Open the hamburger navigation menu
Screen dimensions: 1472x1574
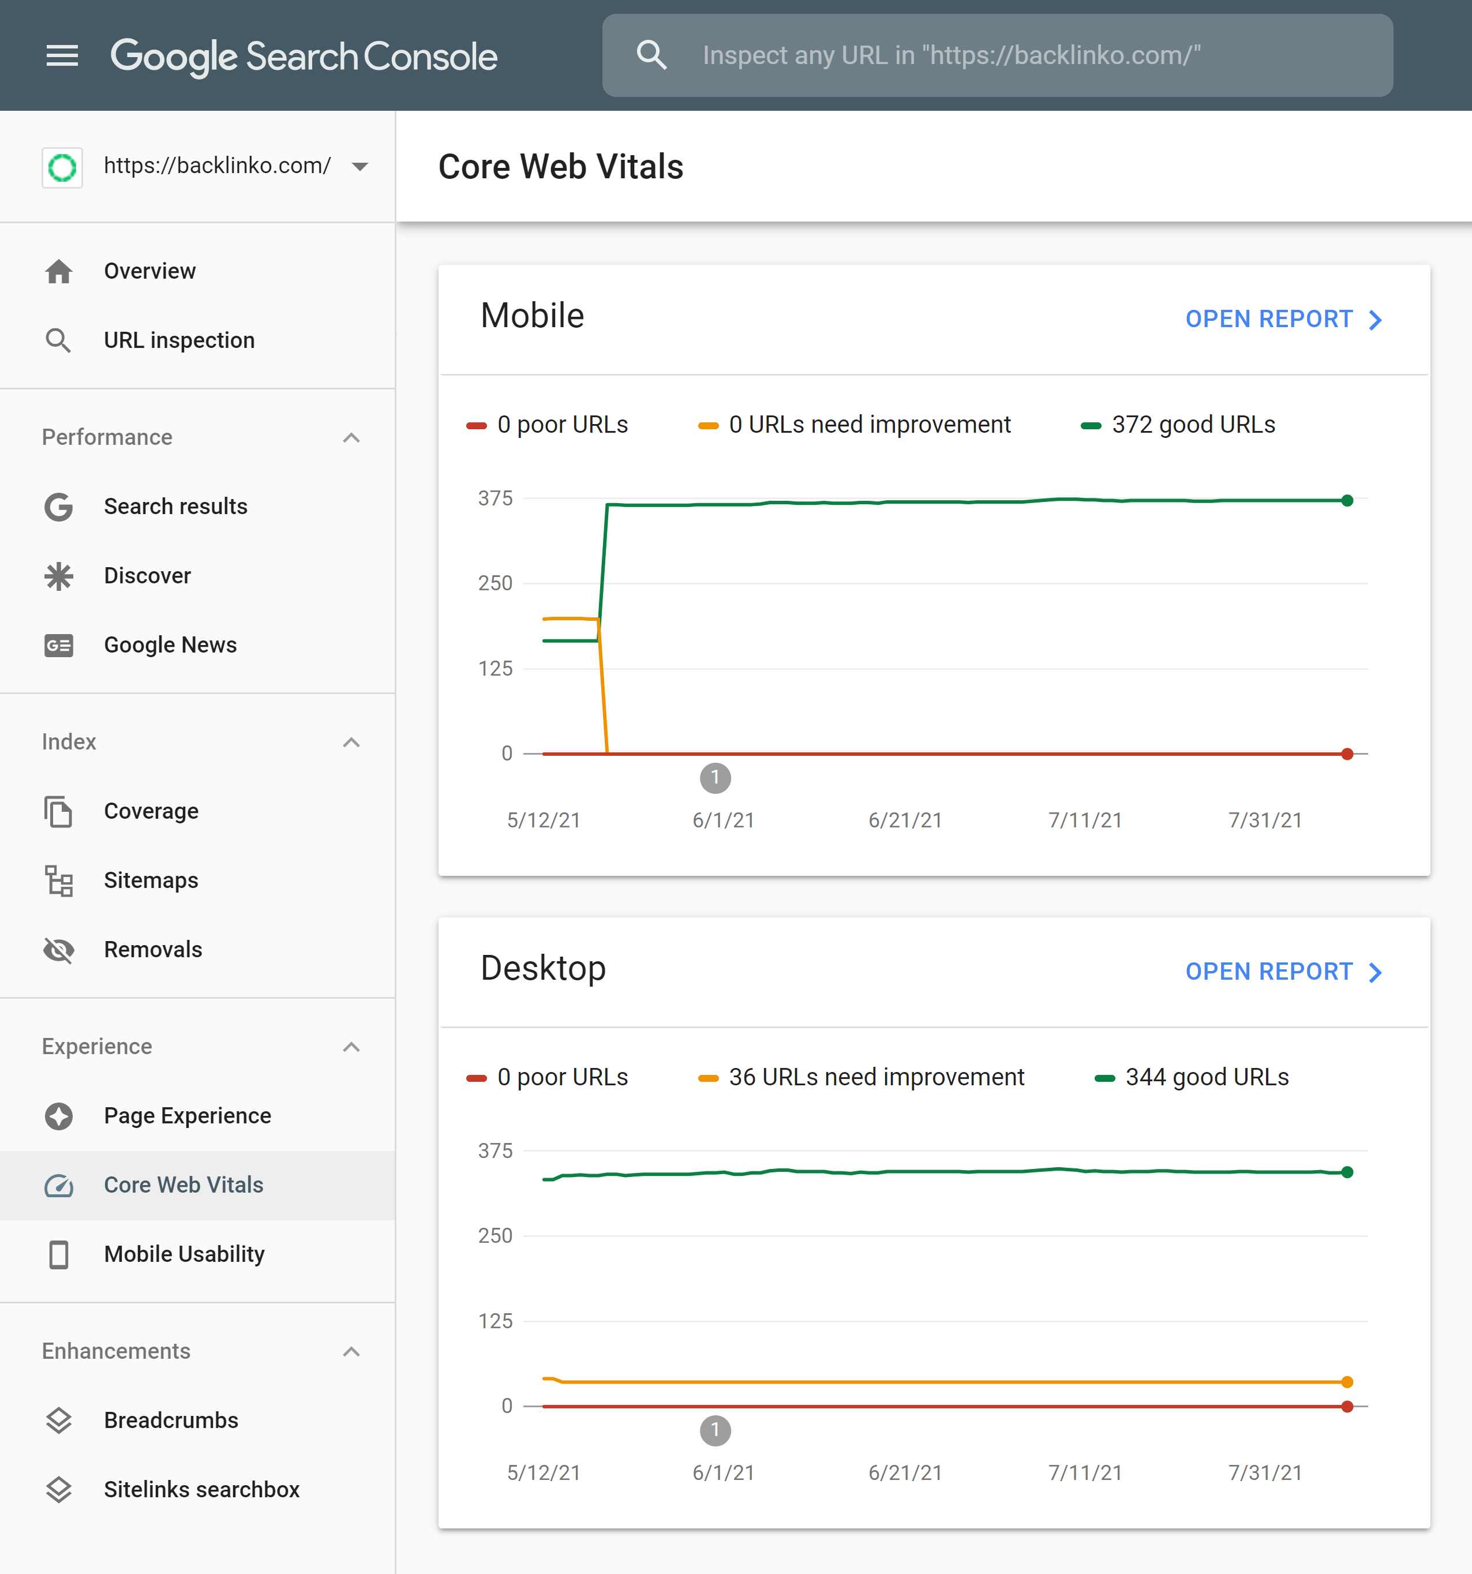tap(62, 55)
